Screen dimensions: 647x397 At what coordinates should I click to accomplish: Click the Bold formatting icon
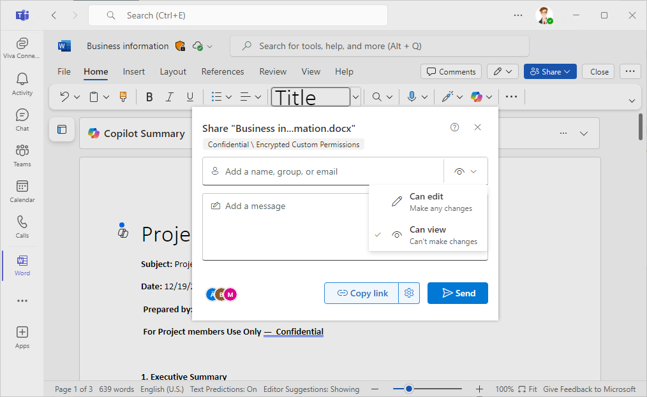(149, 97)
